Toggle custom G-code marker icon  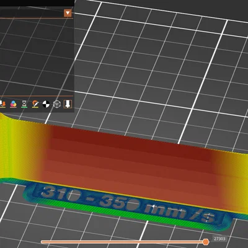(x=35, y=104)
